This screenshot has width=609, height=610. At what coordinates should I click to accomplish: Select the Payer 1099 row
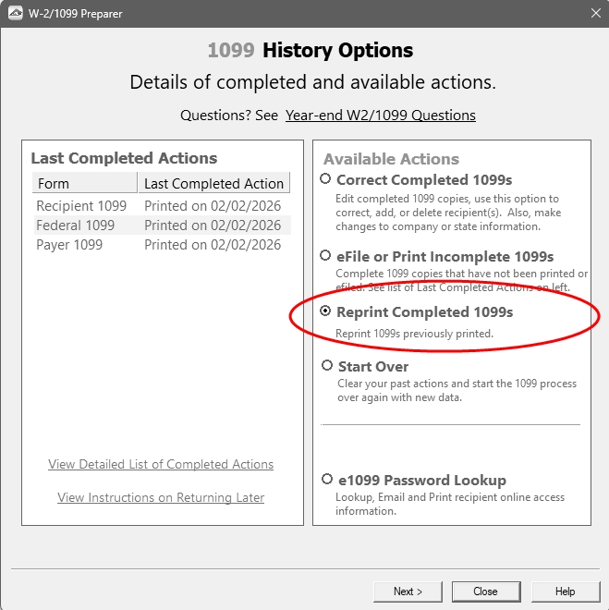point(70,245)
